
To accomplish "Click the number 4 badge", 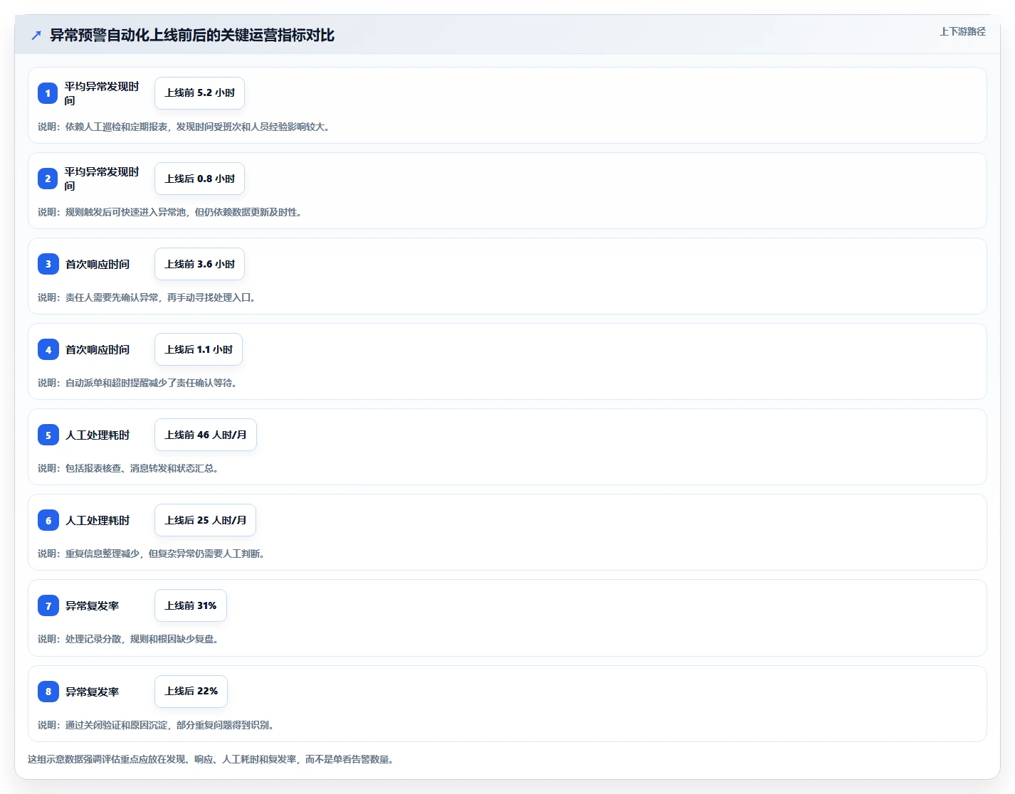I will [x=48, y=349].
